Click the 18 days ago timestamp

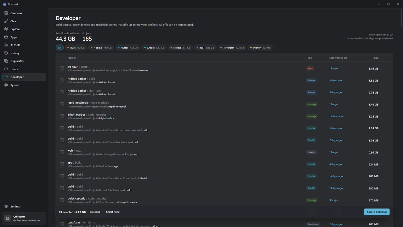click(x=336, y=116)
